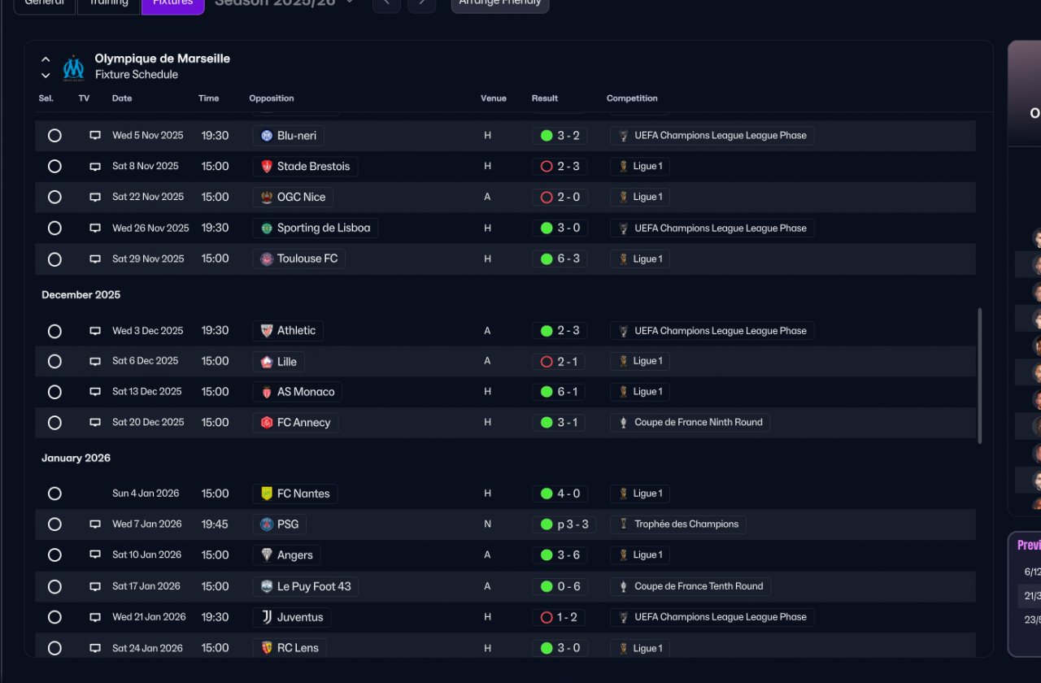Click the PSG club badge
The height and width of the screenshot is (683, 1041).
[267, 524]
